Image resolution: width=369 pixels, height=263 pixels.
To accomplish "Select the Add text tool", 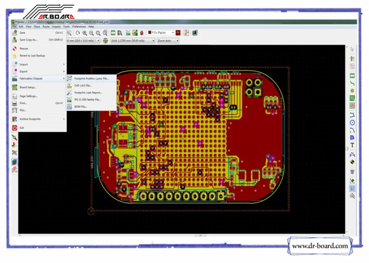I will tap(352, 145).
